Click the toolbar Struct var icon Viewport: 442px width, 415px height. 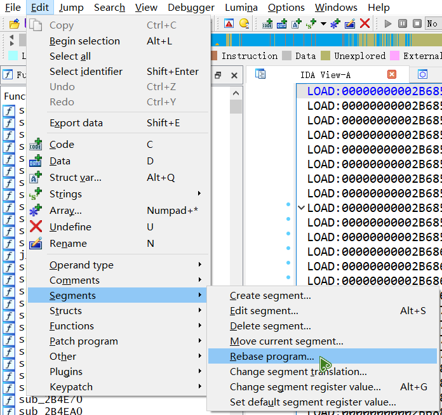(297, 23)
